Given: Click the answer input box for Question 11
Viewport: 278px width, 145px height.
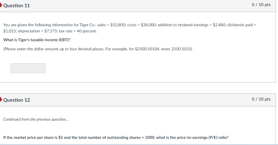Looking at the screenshot, I should (x=28, y=68).
